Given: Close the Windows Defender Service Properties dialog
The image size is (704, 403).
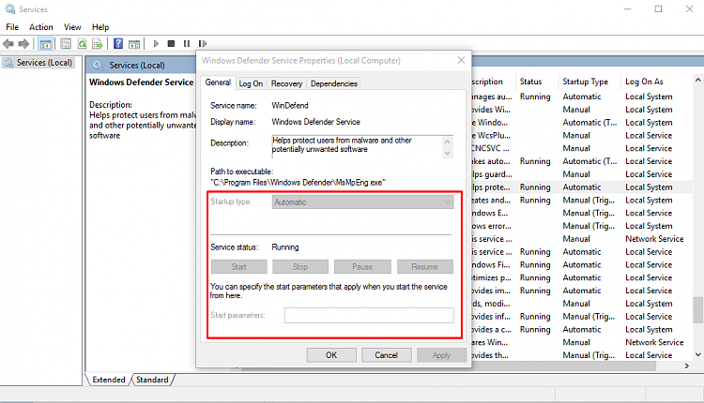Looking at the screenshot, I should point(461,60).
